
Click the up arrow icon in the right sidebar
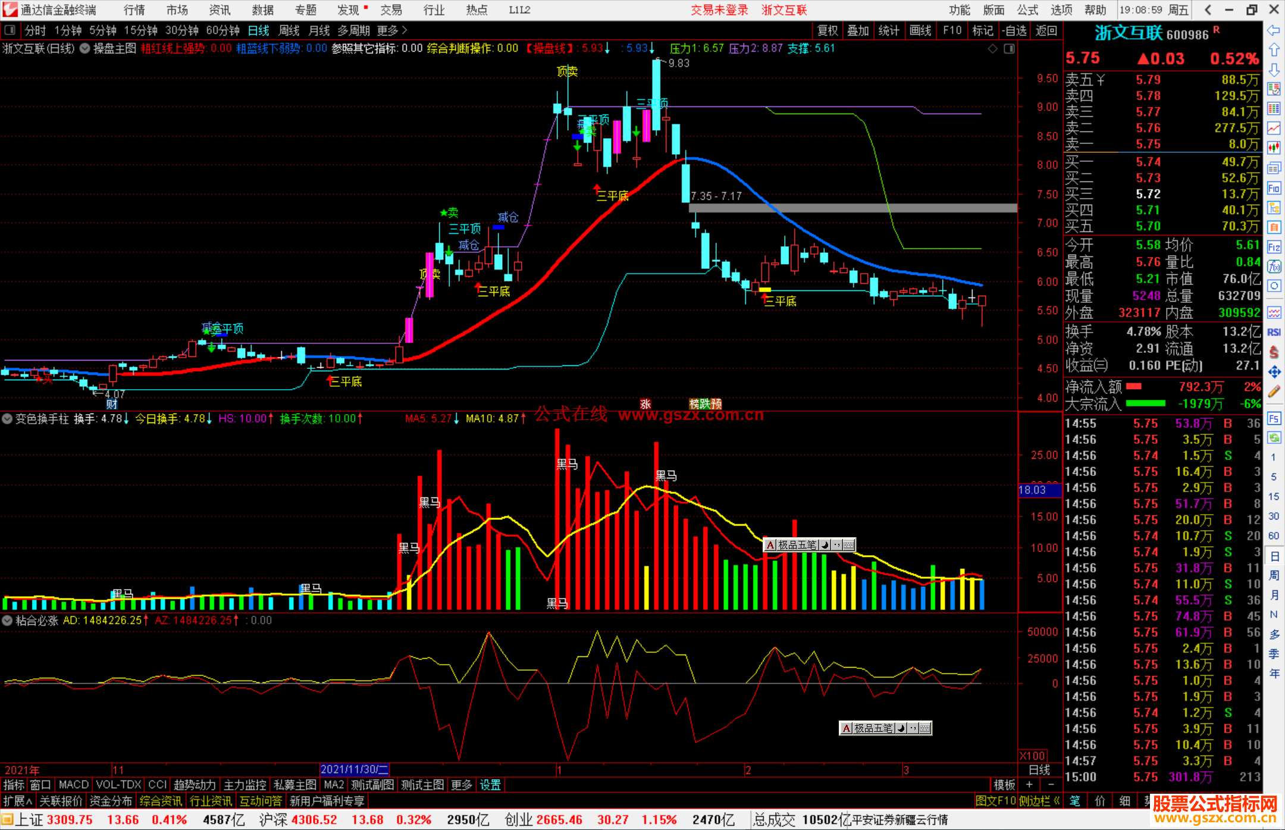click(1274, 50)
